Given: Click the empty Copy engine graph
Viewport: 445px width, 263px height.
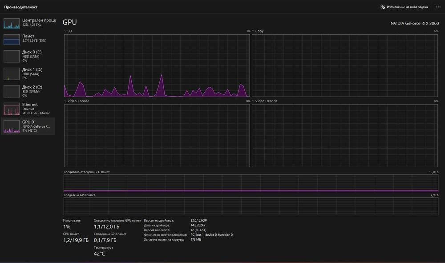Looking at the screenshot, I should 345,65.
